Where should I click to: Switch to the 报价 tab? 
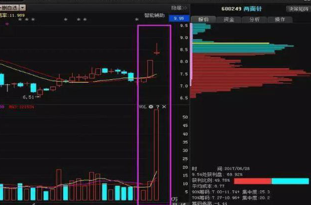coord(203,19)
